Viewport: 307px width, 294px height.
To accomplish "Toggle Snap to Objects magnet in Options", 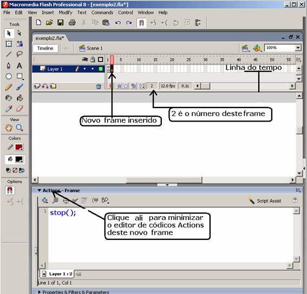I will coord(10,190).
